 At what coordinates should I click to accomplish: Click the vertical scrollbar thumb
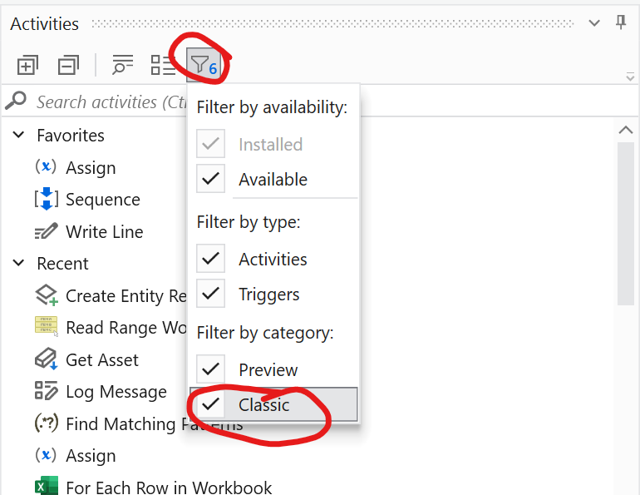pyautogui.click(x=626, y=224)
